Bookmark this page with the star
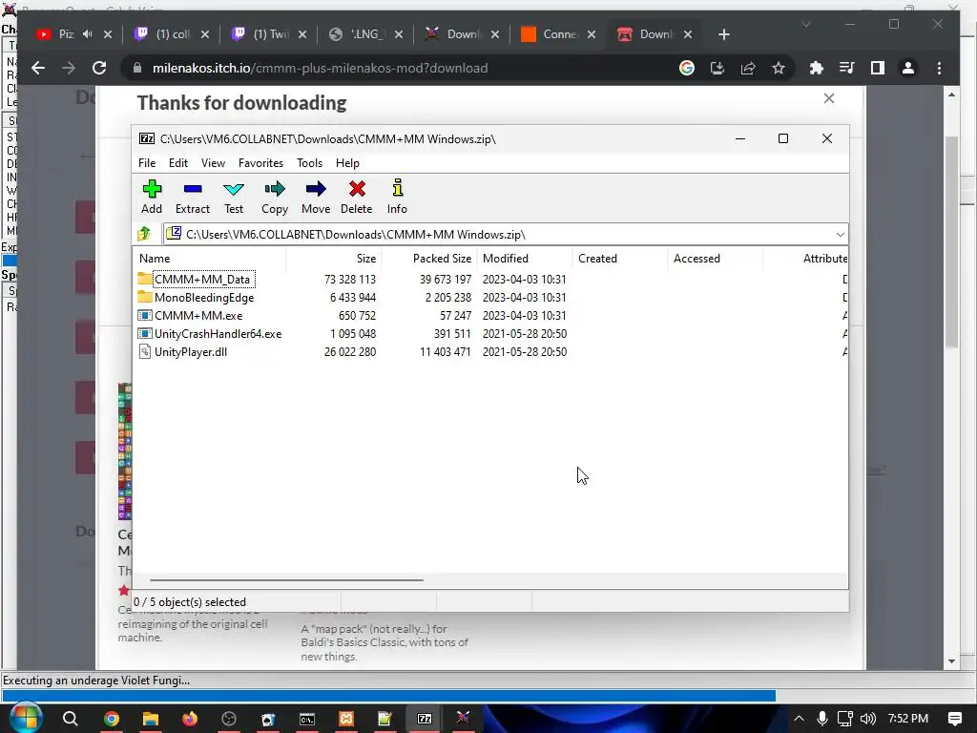Image resolution: width=977 pixels, height=733 pixels. [779, 68]
